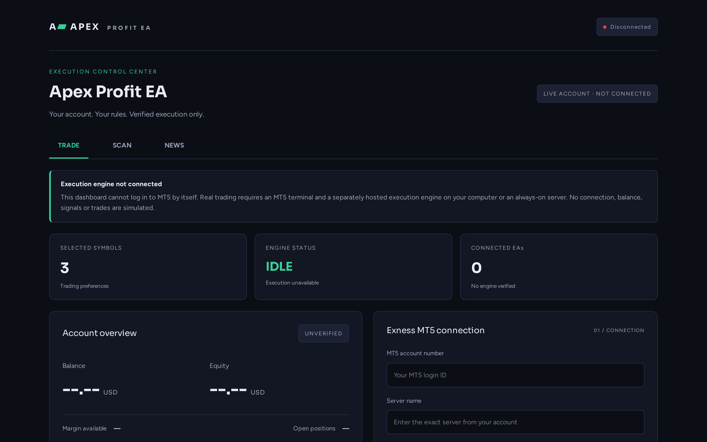Click the 'No engine verified' caption
This screenshot has height=442, width=707.
pyautogui.click(x=493, y=286)
